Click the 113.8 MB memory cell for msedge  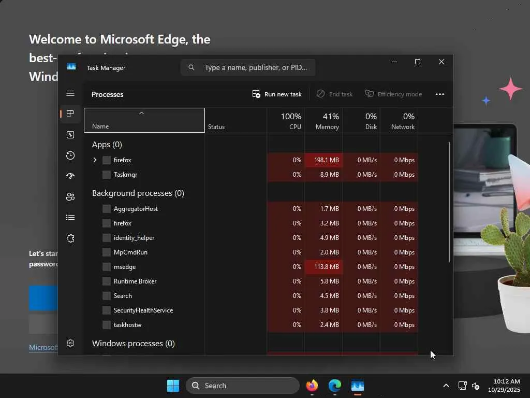pos(324,267)
